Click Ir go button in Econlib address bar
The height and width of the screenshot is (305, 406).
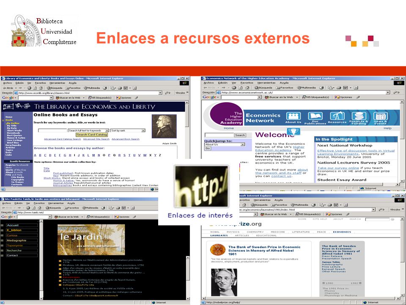tap(168, 93)
